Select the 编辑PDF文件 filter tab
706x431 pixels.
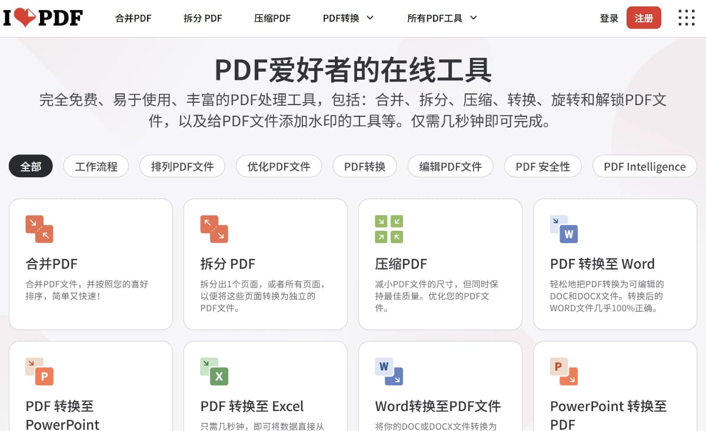(451, 166)
